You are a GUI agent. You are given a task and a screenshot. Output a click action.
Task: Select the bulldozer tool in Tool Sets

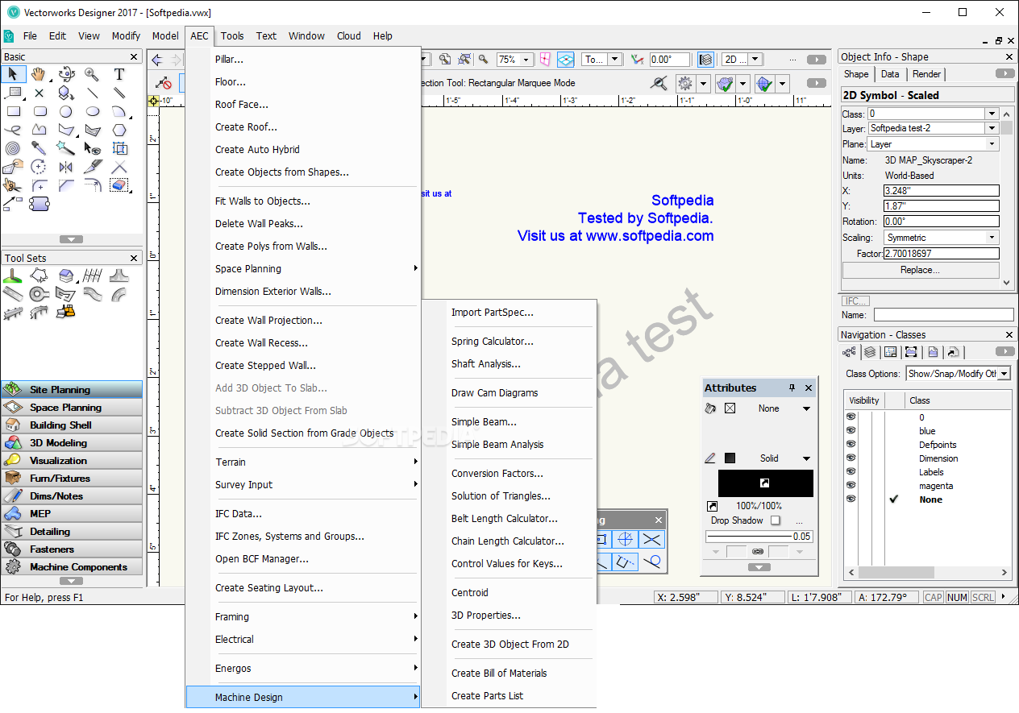(66, 312)
